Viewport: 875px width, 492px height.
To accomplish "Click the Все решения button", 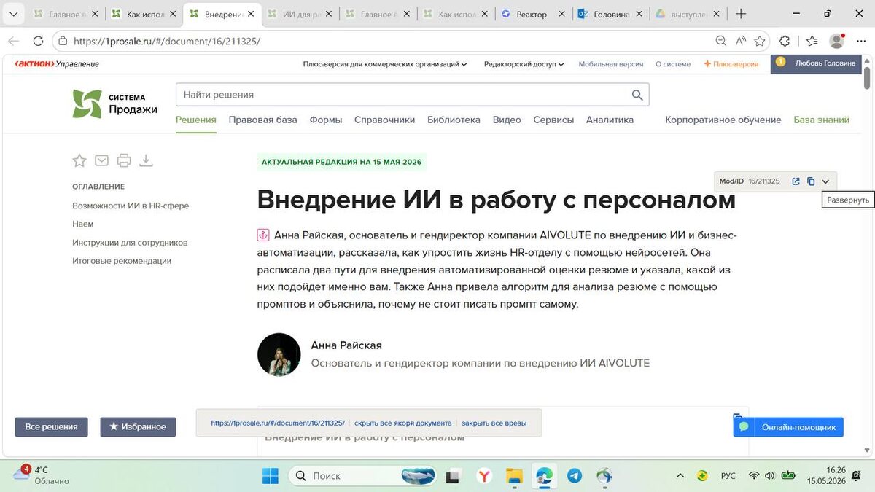I will [x=51, y=426].
